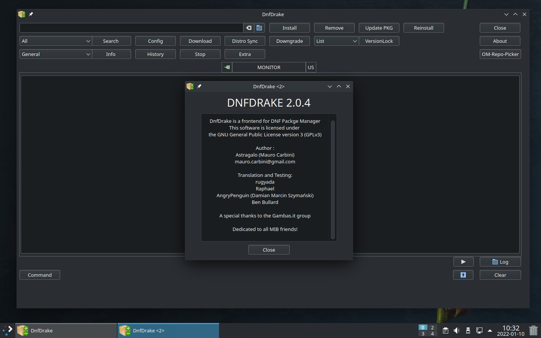Expand the hidden system tray icons arrow

click(490, 330)
